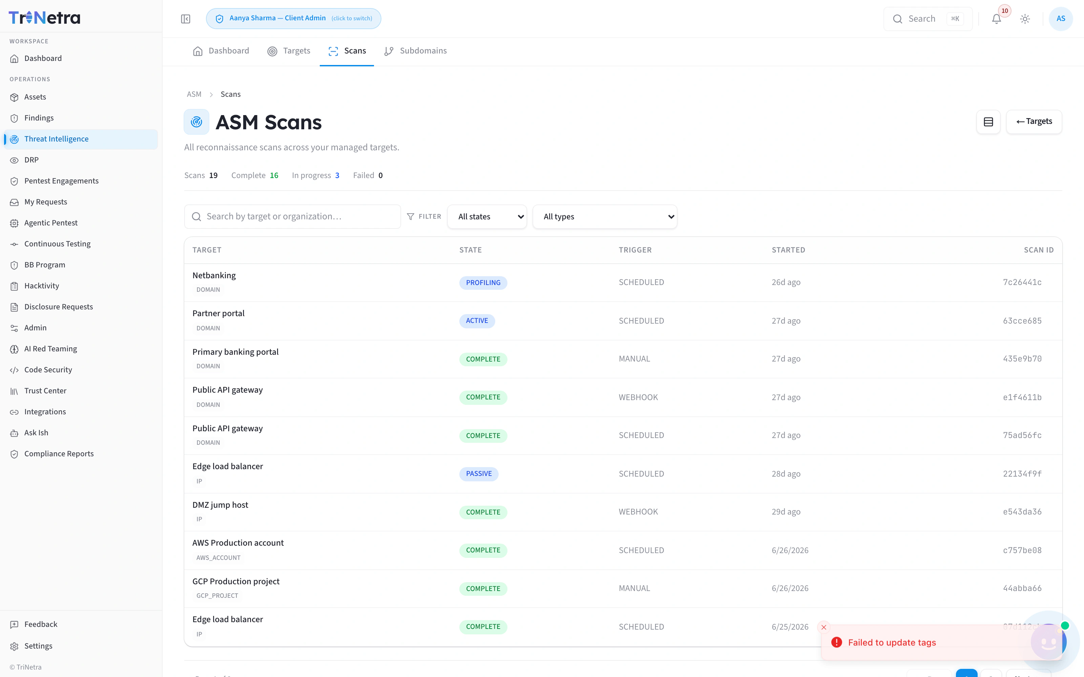Open the Partner portal scan row
This screenshot has width=1084, height=677.
(623, 321)
